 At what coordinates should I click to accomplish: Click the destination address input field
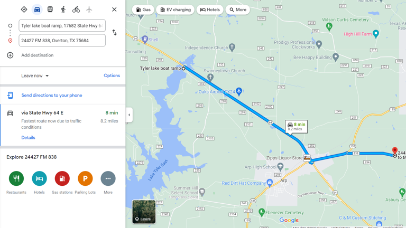click(x=62, y=40)
